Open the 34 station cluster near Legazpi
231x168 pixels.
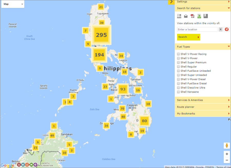click(121, 56)
